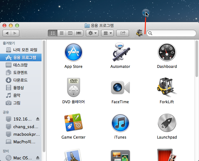199x161 pixels.
Task: Select the Game Center icon
Action: (x=74, y=122)
